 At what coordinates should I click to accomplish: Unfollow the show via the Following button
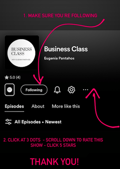(x=34, y=90)
